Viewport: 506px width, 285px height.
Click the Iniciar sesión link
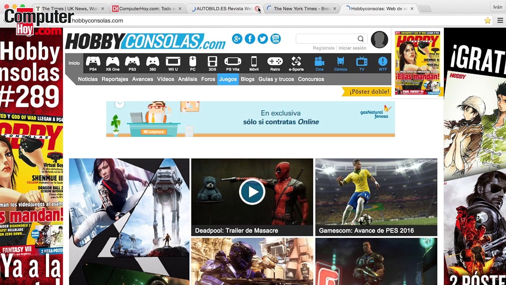pos(352,48)
